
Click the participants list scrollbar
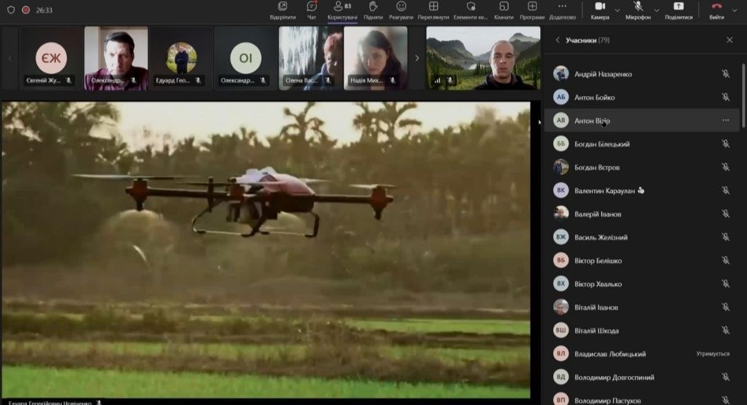click(x=744, y=97)
